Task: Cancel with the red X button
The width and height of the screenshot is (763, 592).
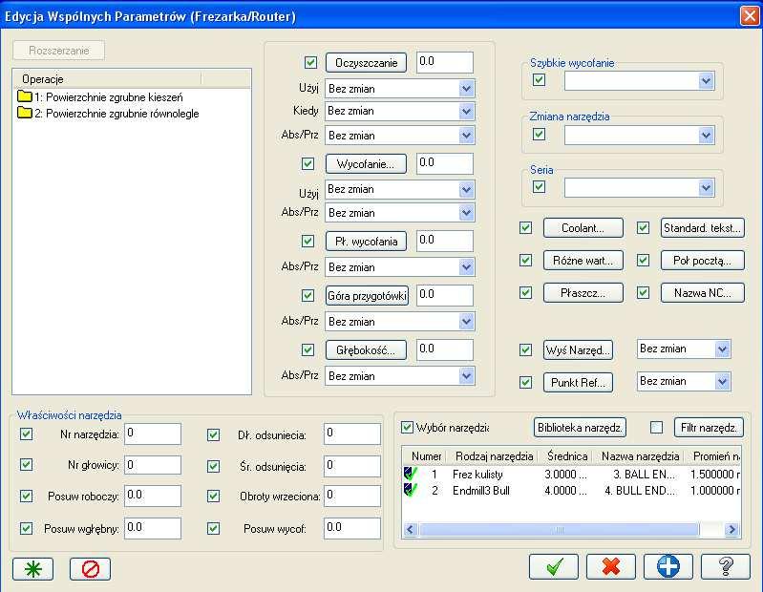Action: (x=611, y=567)
